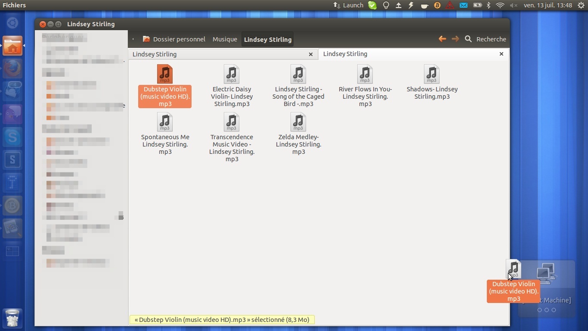Image resolution: width=588 pixels, height=331 pixels.
Task: Click the red warning triangle indicator
Action: pos(450,5)
